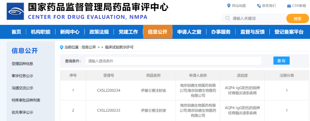The image size is (310, 121).
Task: Open the 监督与反馈 menu
Action: point(253,32)
